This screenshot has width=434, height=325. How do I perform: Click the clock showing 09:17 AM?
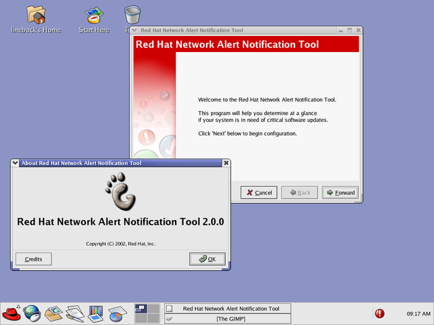418,314
